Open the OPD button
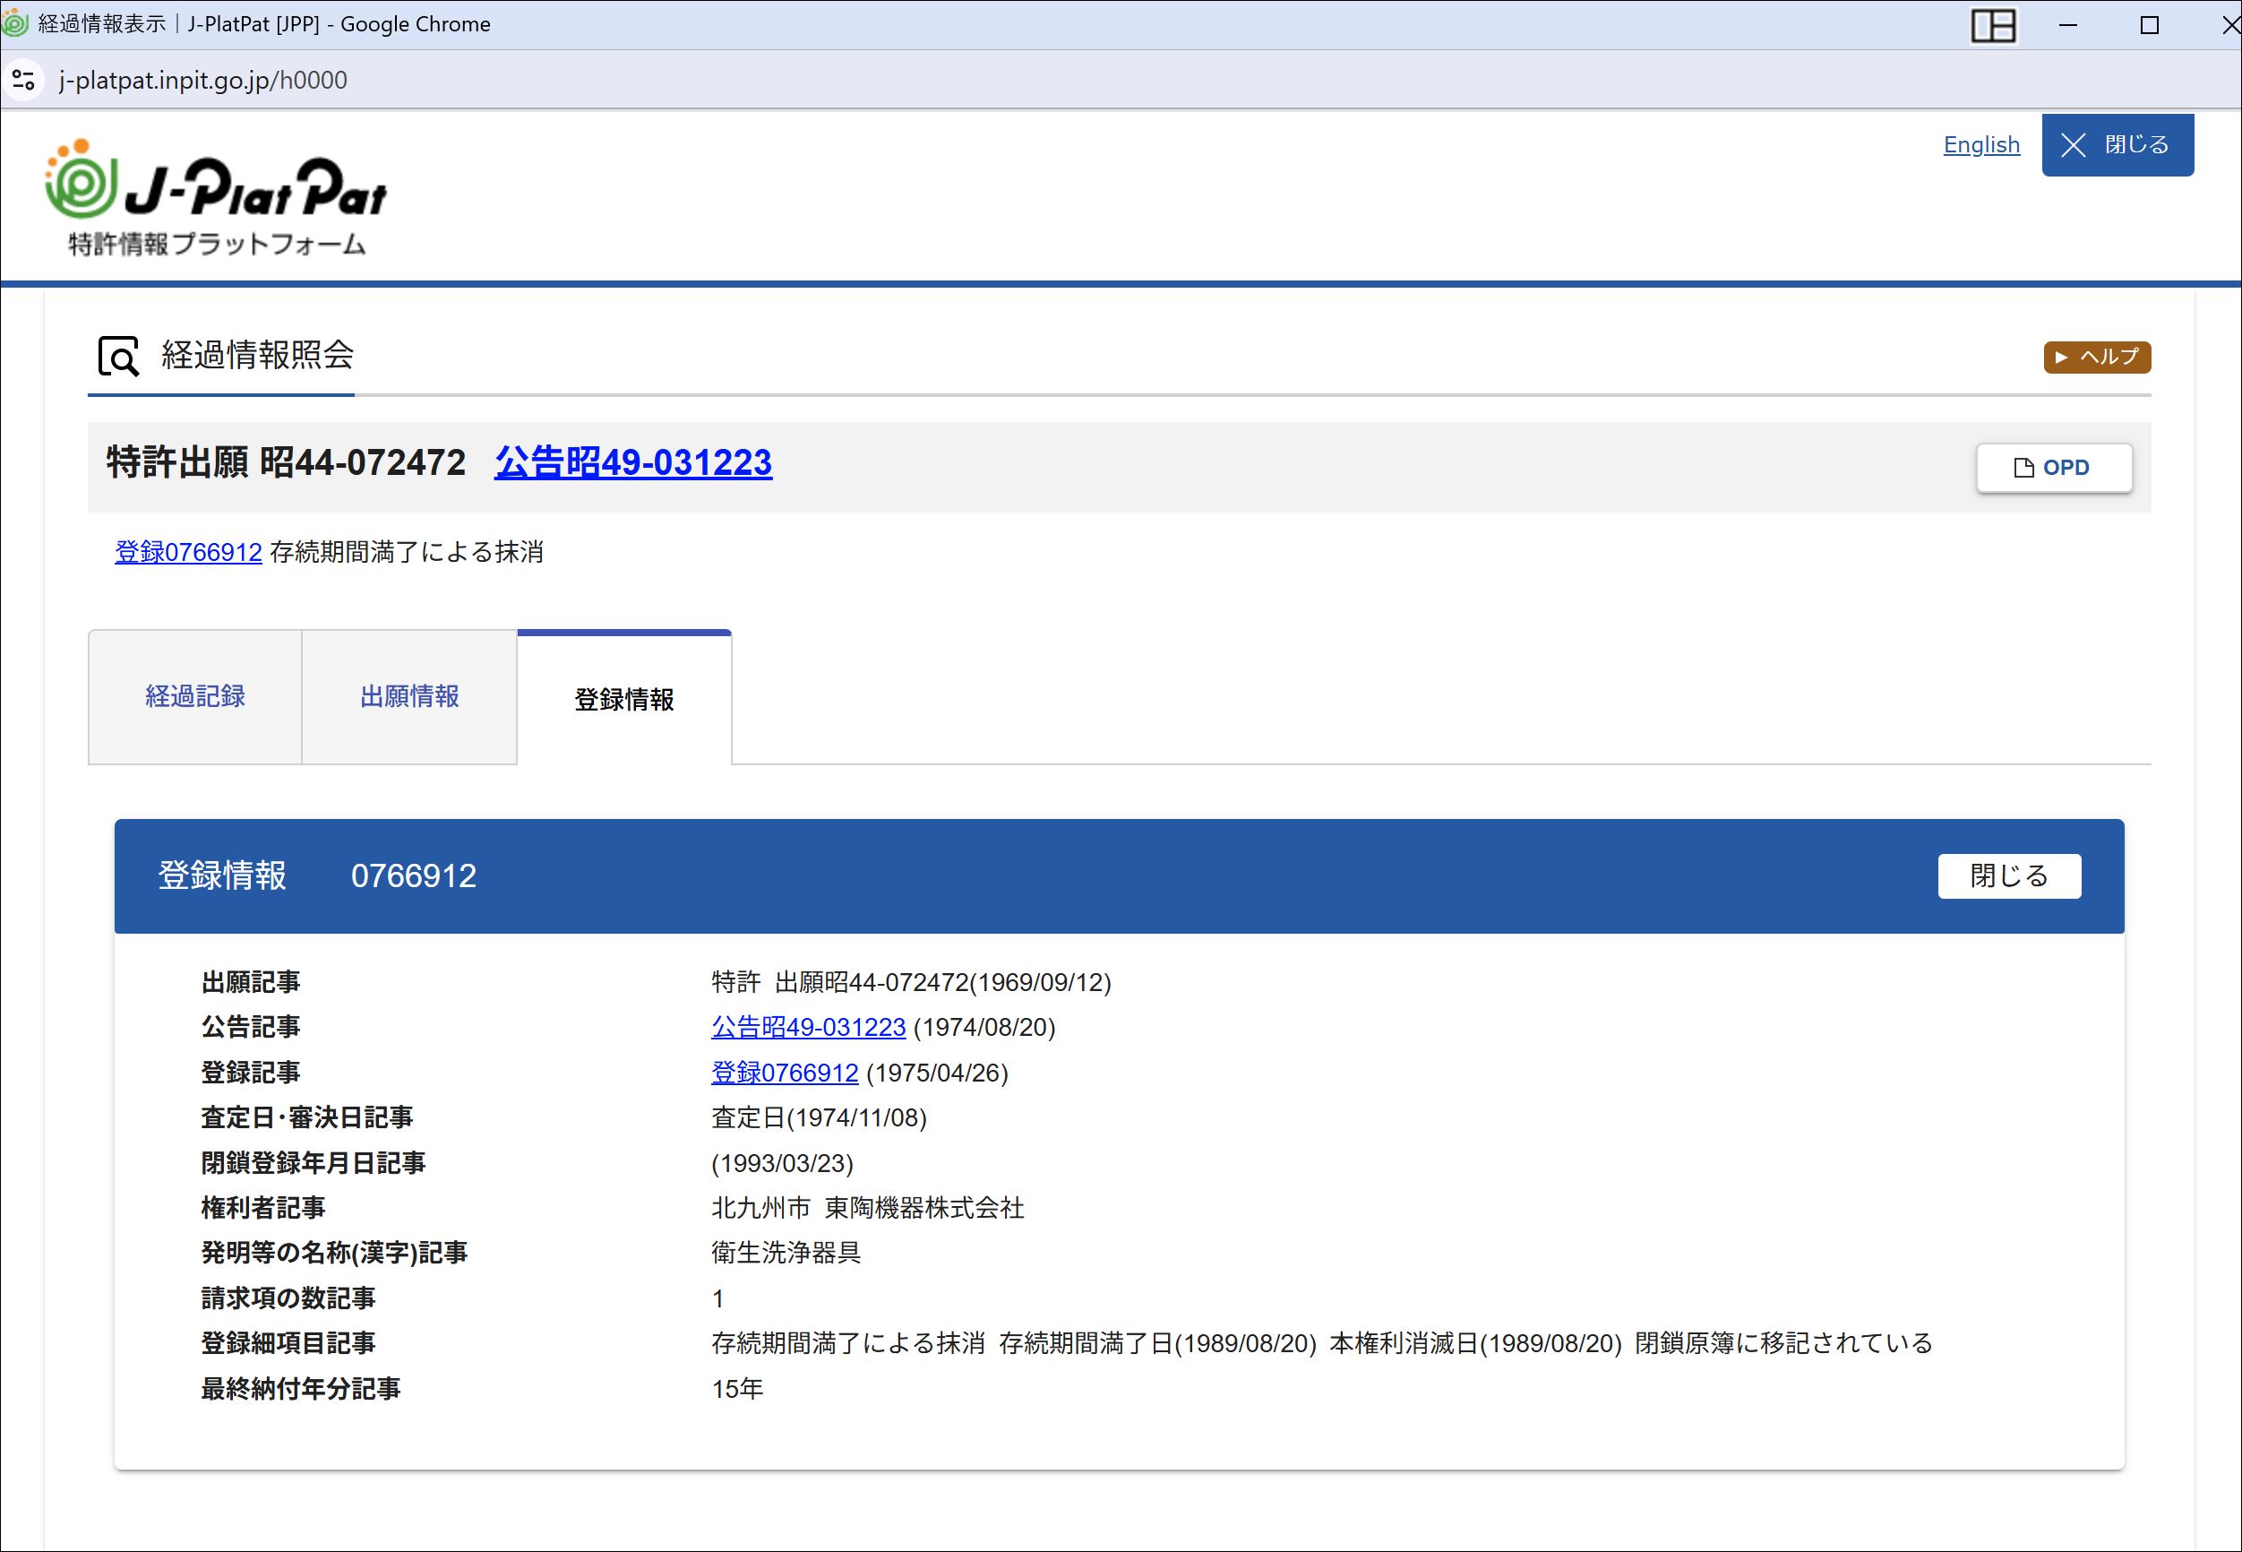Viewport: 2242px width, 1552px height. click(x=2055, y=468)
